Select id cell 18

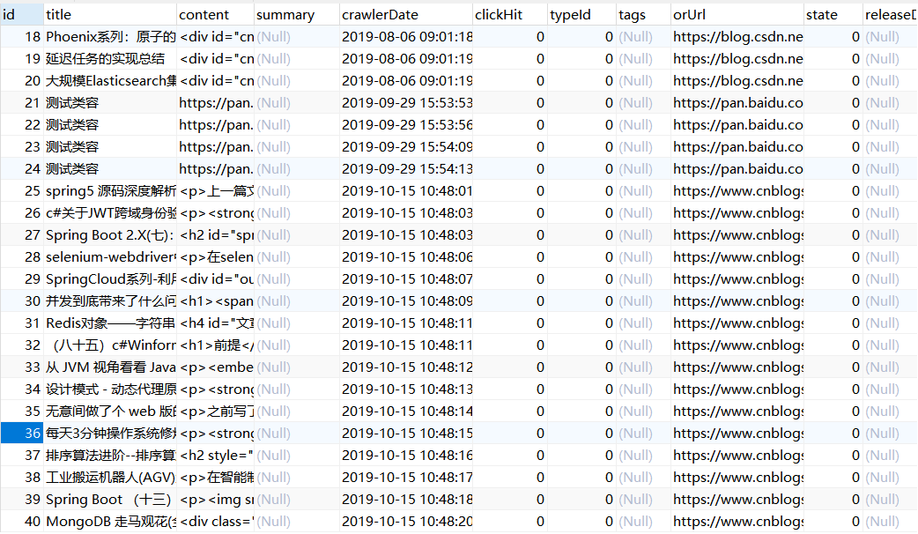tap(22, 37)
